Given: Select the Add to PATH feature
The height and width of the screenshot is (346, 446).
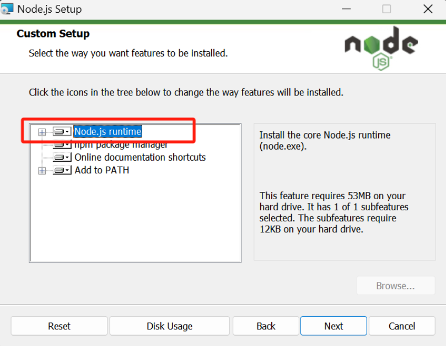Looking at the screenshot, I should 102,171.
